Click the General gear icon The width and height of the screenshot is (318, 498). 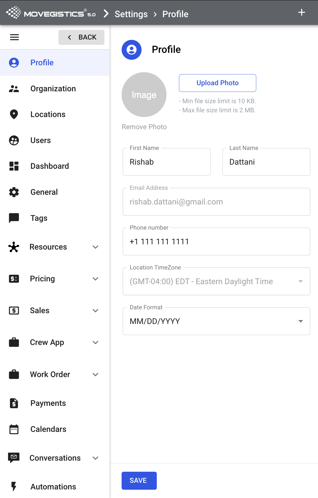14,192
